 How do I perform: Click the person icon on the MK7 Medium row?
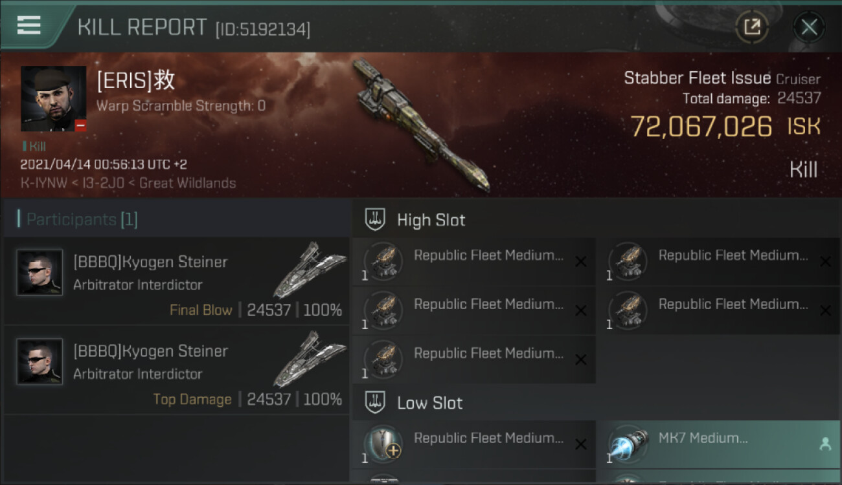(825, 444)
